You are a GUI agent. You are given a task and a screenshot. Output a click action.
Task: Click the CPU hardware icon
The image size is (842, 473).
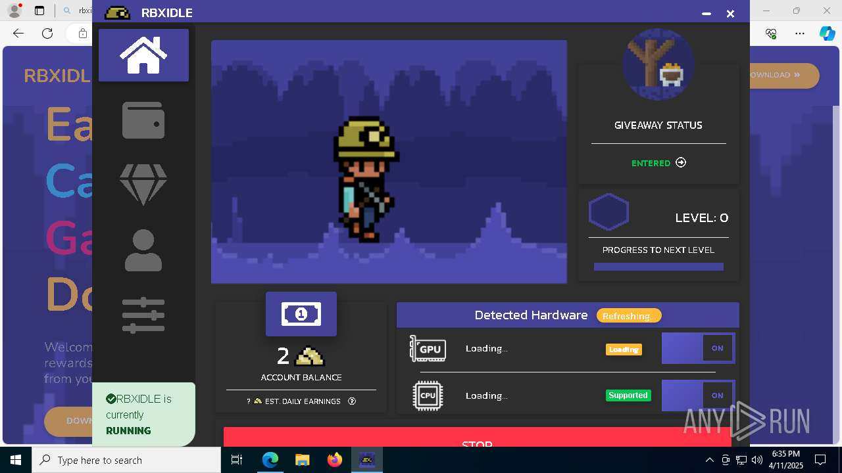(428, 395)
